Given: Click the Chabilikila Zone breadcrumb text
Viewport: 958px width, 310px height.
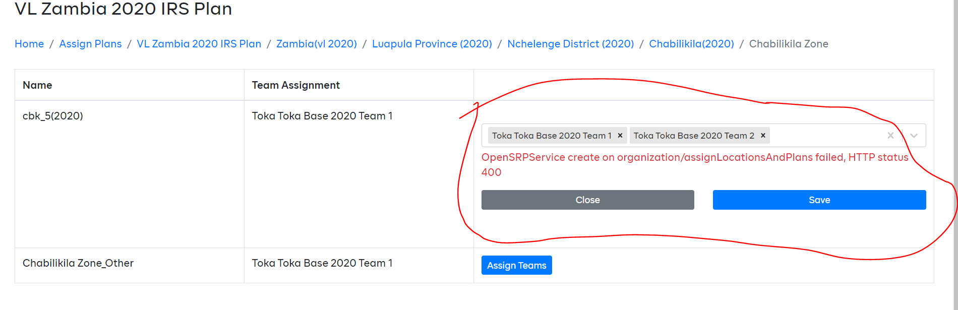Looking at the screenshot, I should coord(789,44).
